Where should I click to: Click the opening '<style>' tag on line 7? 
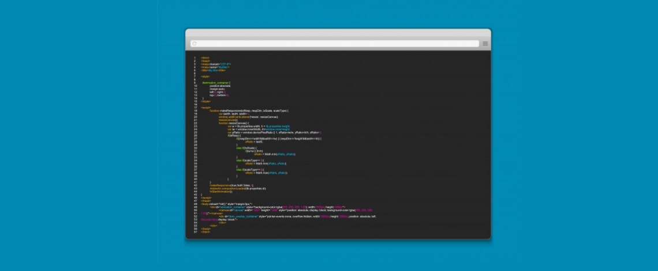click(205, 77)
